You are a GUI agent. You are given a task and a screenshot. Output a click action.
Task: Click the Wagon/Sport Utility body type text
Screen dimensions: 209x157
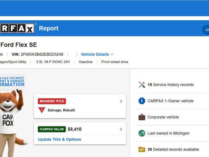pos(13,62)
